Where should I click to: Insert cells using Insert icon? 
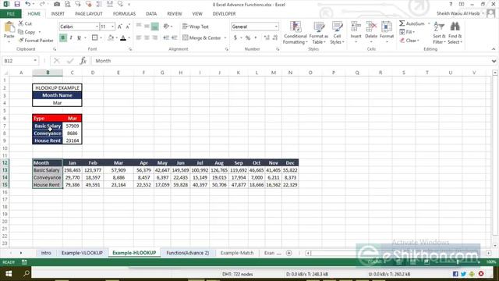click(356, 30)
